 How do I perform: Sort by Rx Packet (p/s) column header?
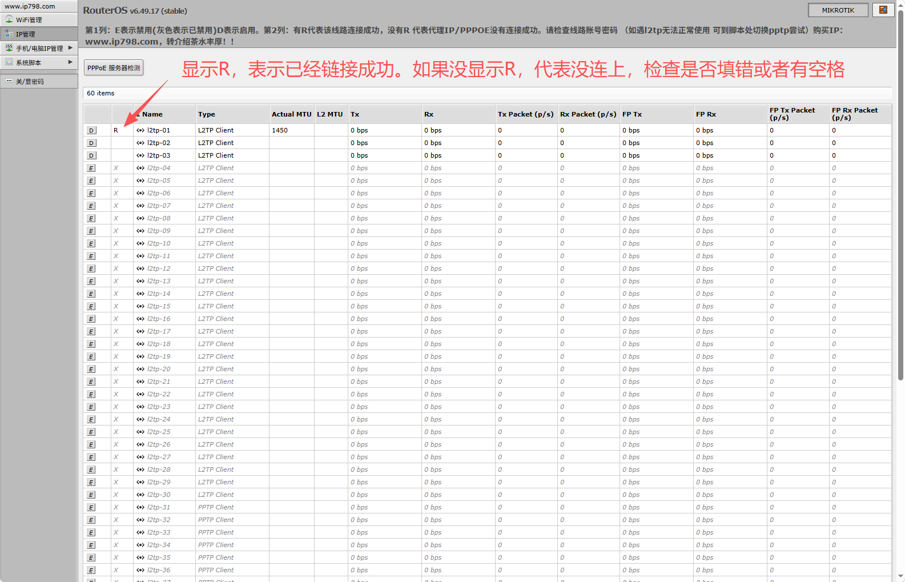tap(589, 114)
